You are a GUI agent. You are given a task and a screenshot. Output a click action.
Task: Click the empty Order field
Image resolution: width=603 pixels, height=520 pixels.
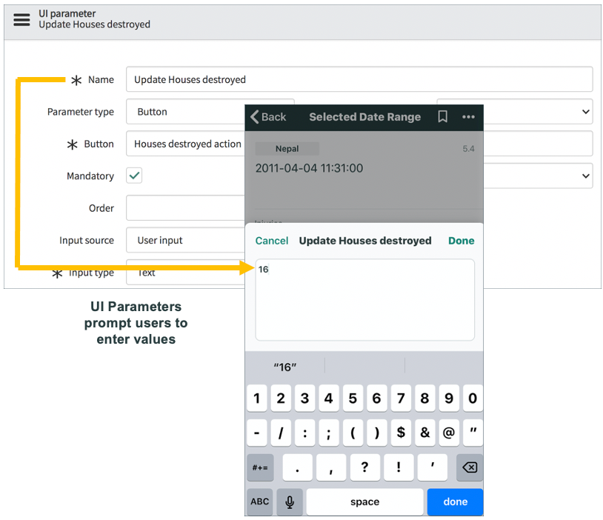pyautogui.click(x=185, y=207)
